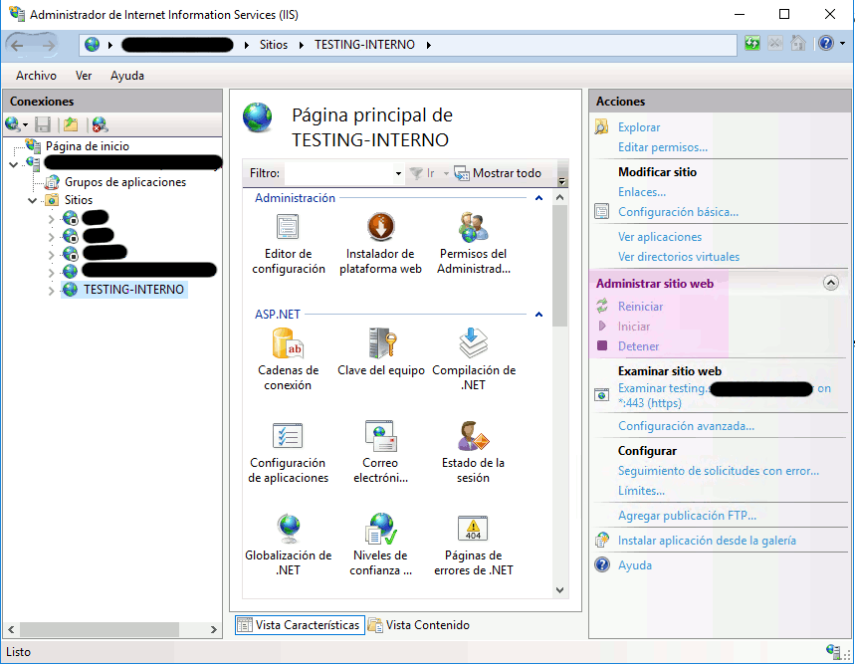
Task: Click the refresh page toolbar icon
Action: [752, 43]
